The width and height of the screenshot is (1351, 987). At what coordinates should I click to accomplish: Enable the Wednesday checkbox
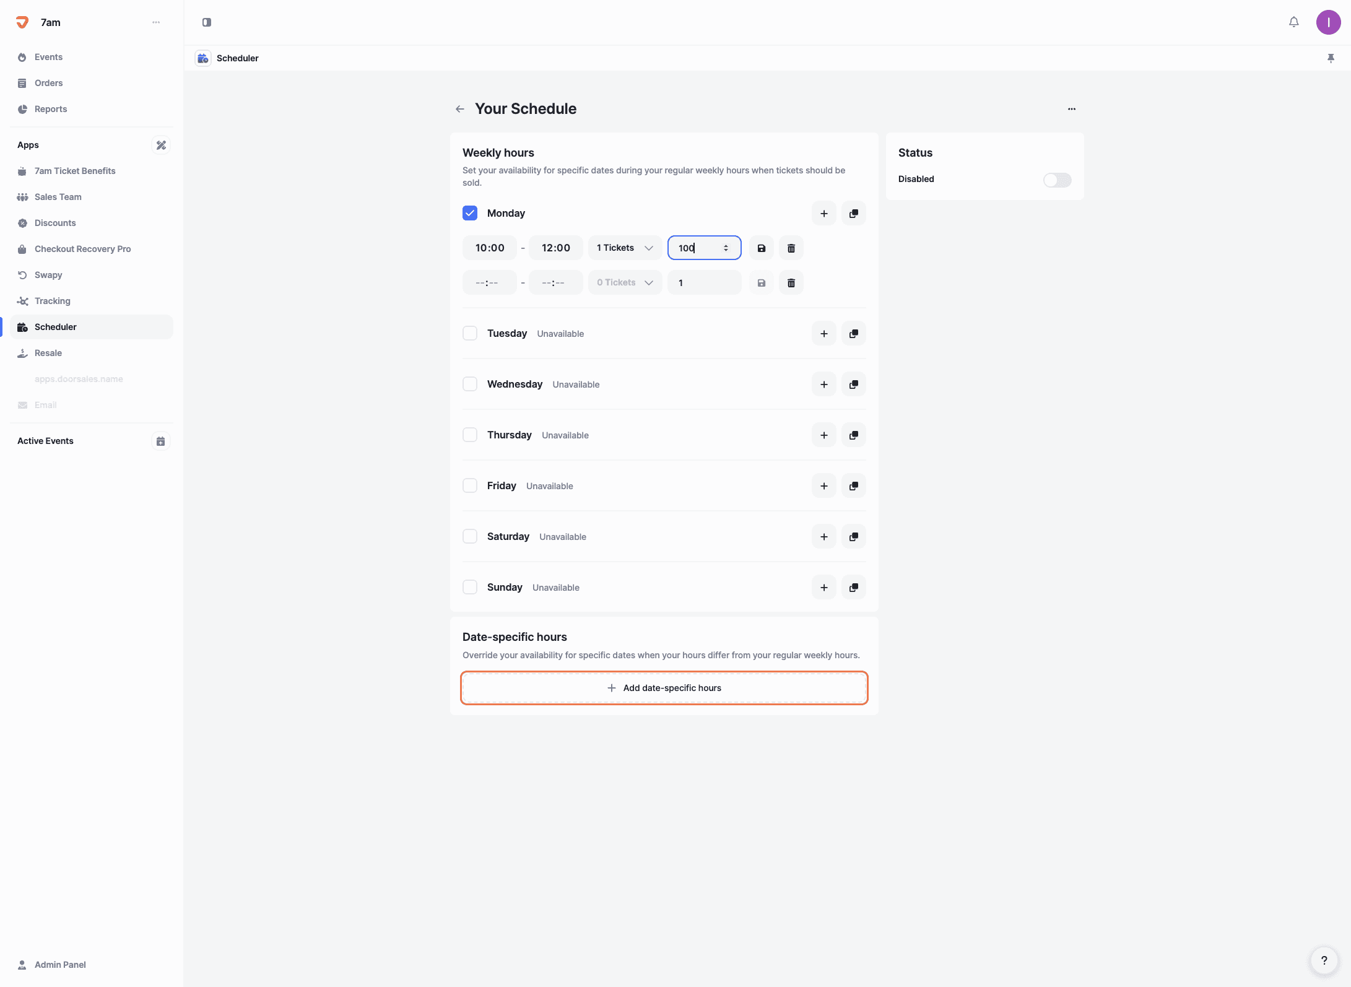coord(470,384)
